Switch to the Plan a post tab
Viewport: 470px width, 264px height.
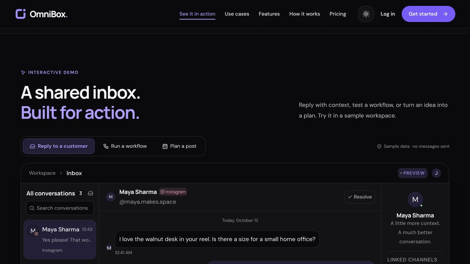click(x=180, y=146)
